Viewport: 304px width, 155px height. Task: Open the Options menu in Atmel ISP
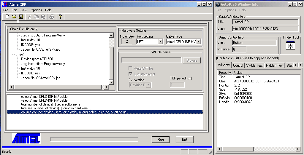pyautogui.click(x=36, y=10)
